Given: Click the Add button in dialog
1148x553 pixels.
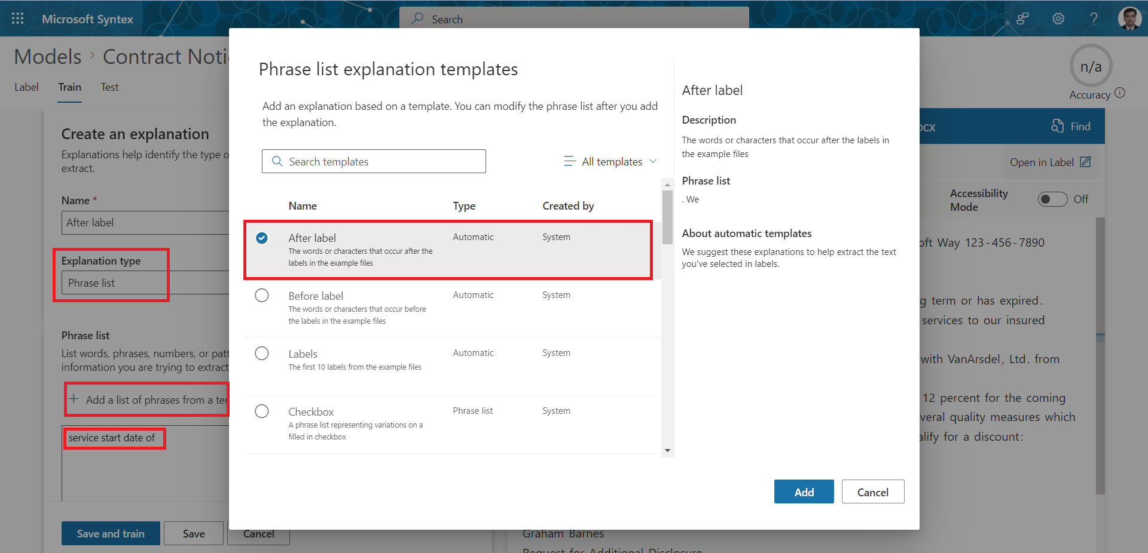Looking at the screenshot, I should click(804, 491).
